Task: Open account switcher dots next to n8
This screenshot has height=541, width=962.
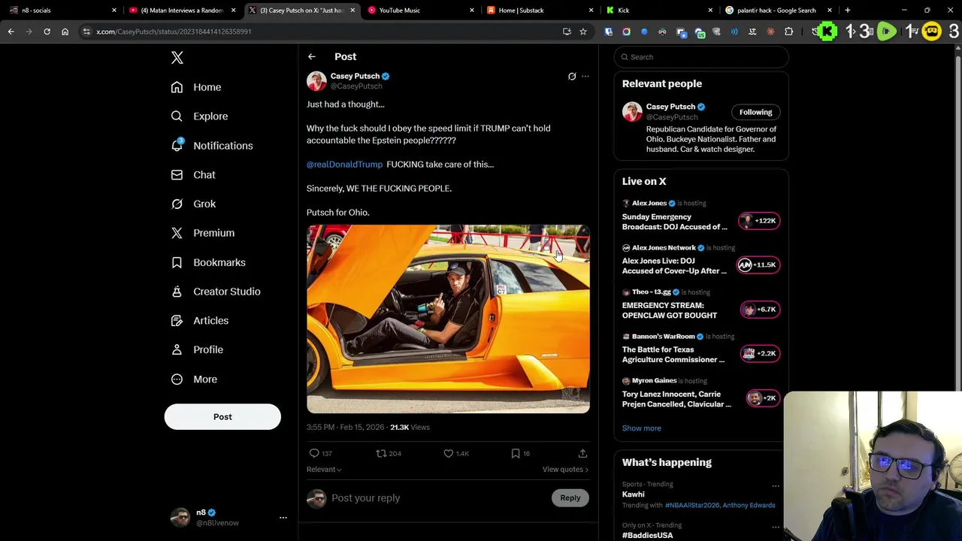Action: (283, 518)
